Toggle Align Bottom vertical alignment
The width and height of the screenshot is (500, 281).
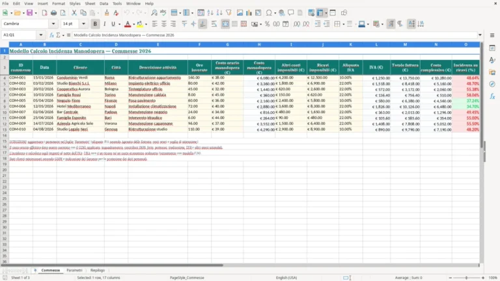click(x=203, y=24)
